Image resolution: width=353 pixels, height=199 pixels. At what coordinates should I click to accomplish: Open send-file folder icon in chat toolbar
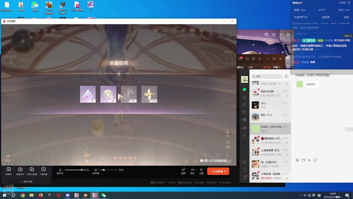click(303, 160)
